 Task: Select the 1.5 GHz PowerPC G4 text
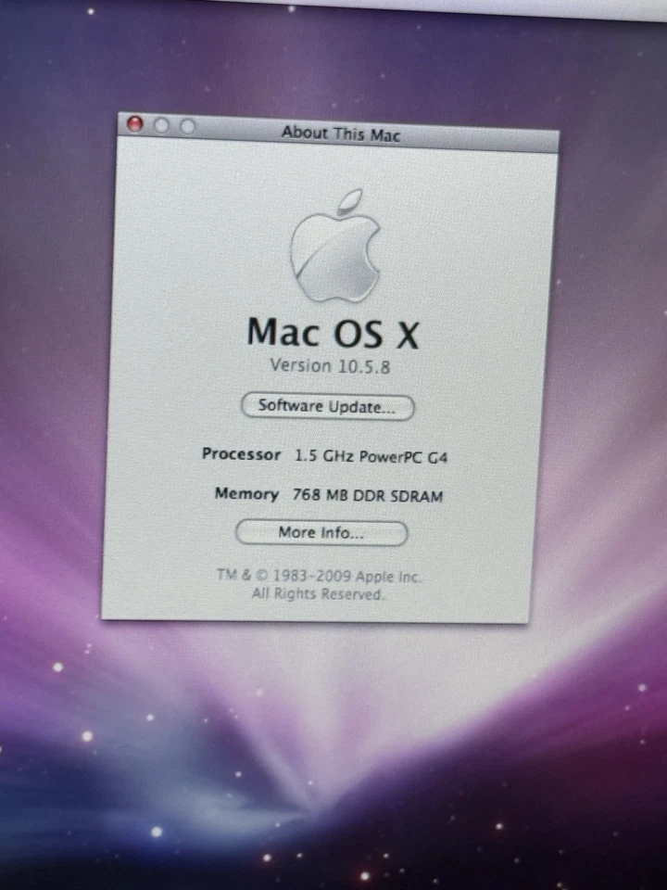tap(371, 456)
